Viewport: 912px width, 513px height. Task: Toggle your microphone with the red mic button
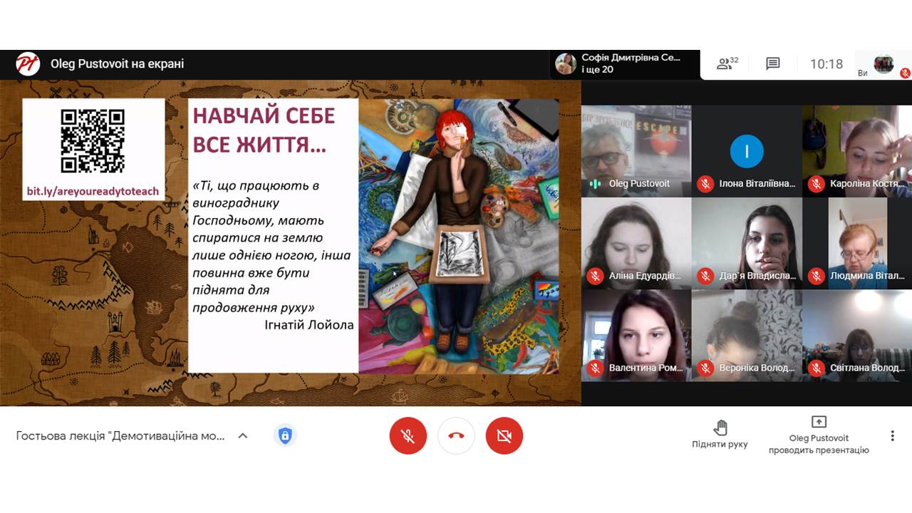coord(408,435)
